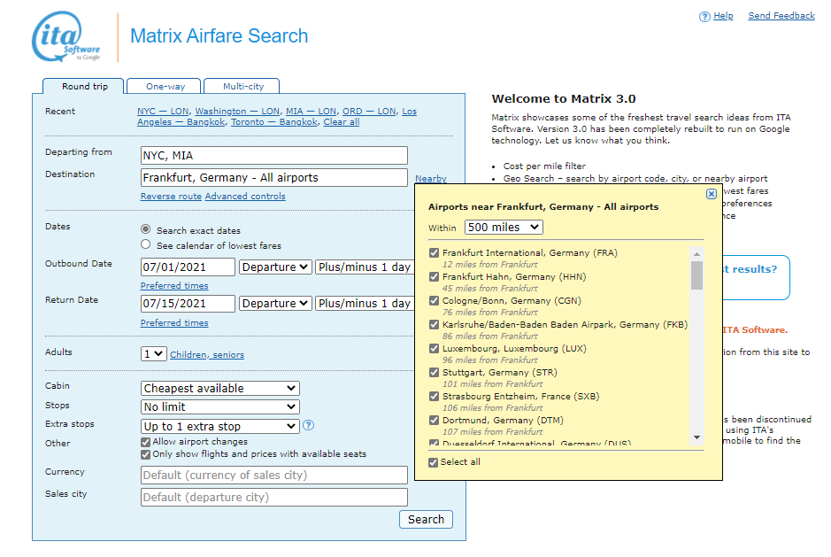Uncheck Frankfurt Hahn (HHN) airport
The image size is (831, 557).
(x=434, y=277)
